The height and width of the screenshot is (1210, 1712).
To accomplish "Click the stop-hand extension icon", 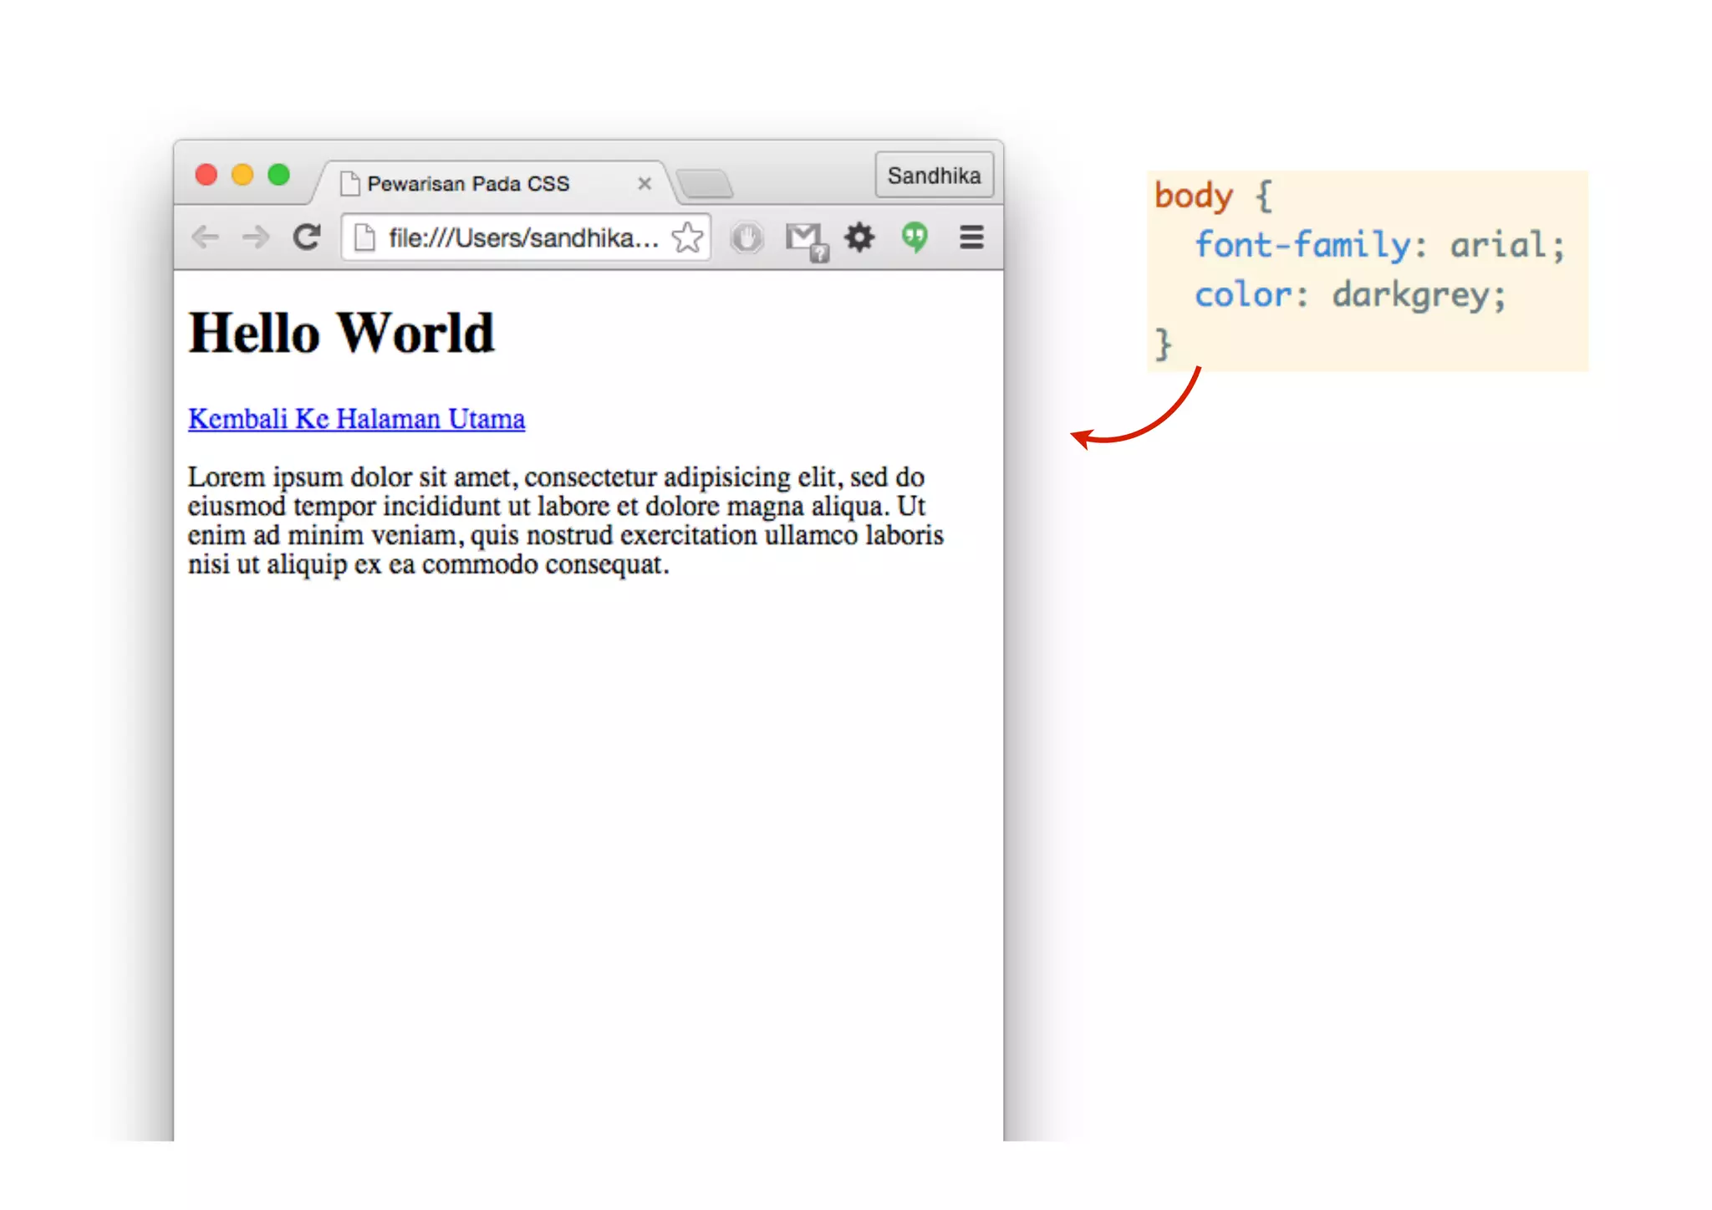I will pyautogui.click(x=746, y=237).
